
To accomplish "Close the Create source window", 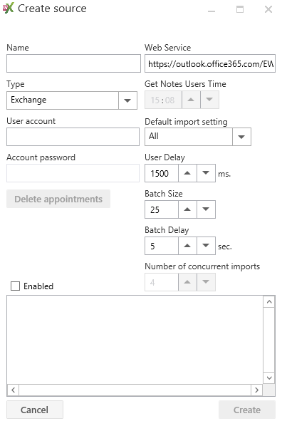I will click(268, 9).
